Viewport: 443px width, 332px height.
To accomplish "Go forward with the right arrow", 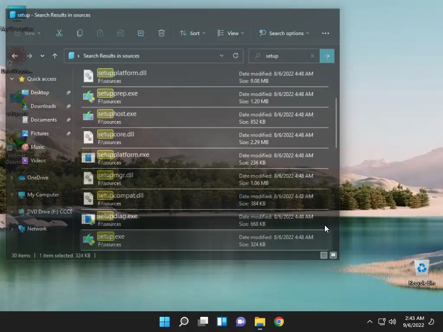I will [29, 56].
